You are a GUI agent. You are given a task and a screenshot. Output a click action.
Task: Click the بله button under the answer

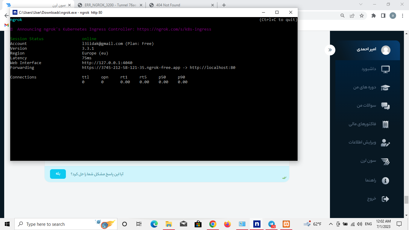(58, 174)
